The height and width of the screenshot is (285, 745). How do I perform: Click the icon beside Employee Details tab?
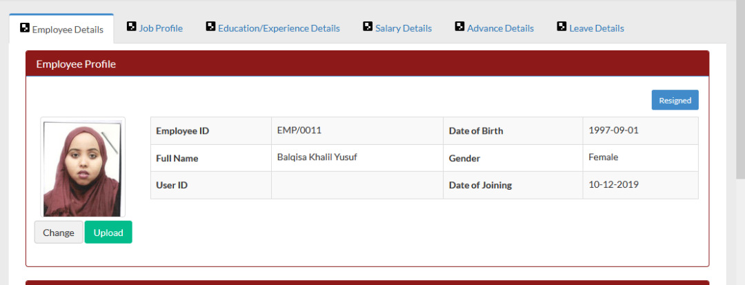click(x=25, y=28)
